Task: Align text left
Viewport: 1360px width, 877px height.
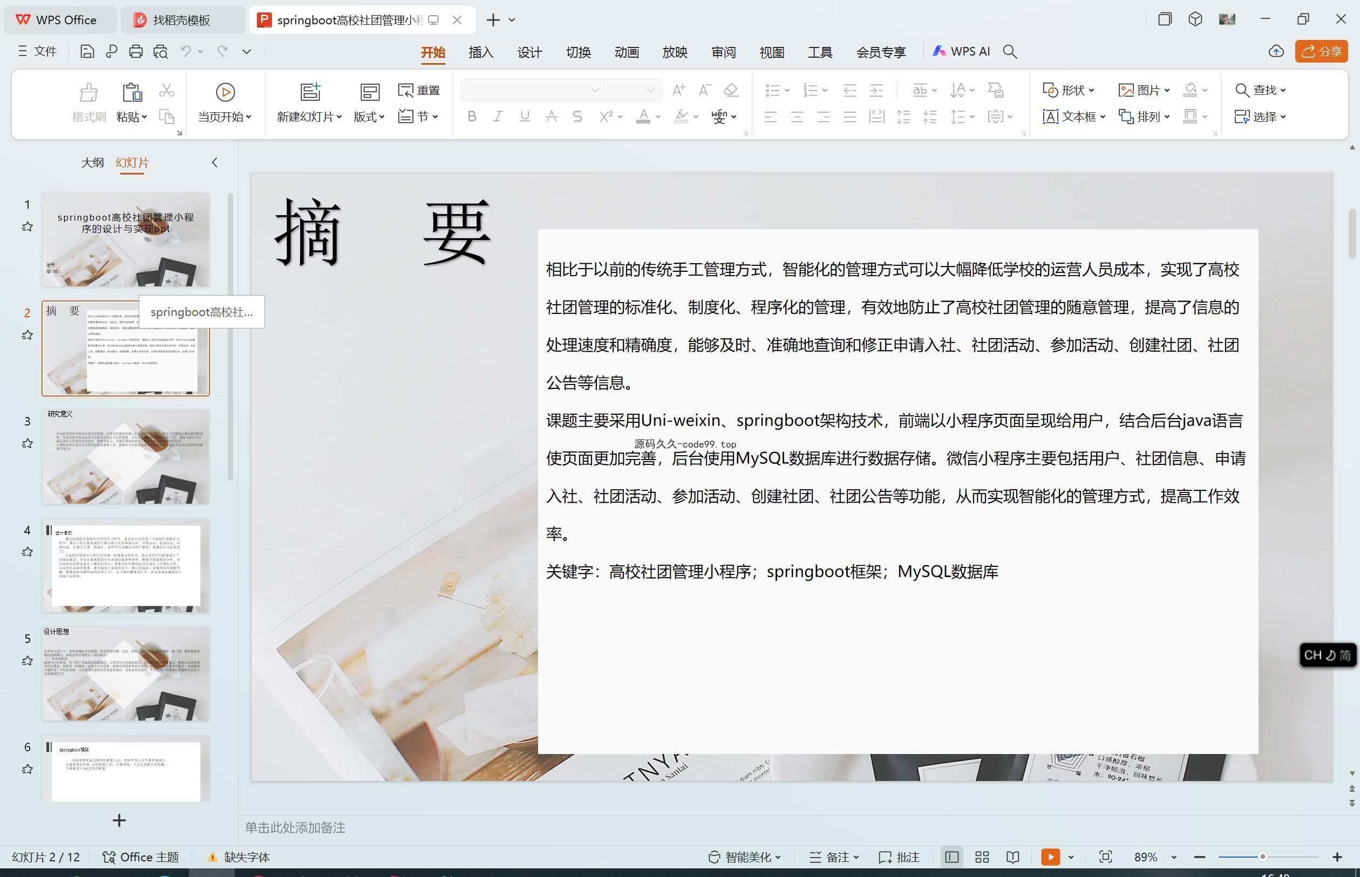Action: click(770, 117)
